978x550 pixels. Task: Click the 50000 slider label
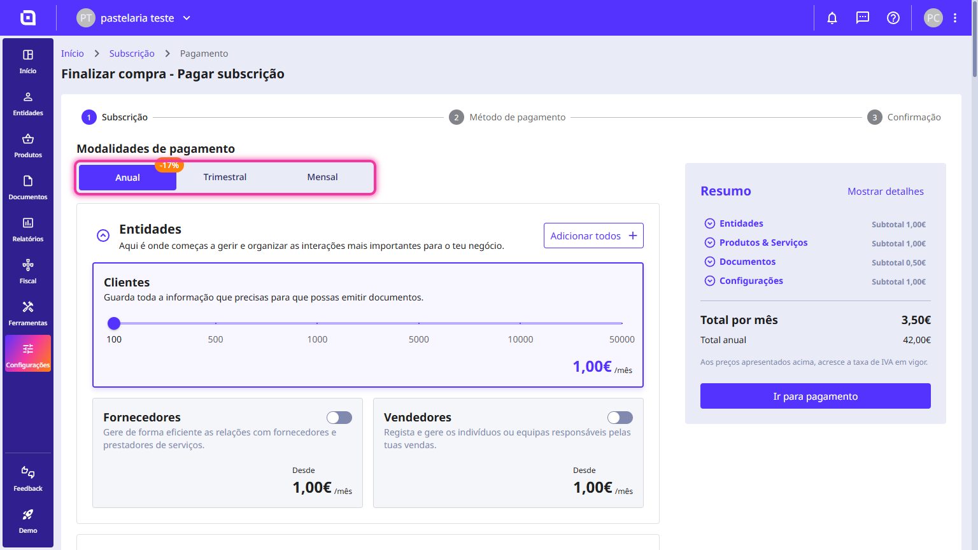coord(622,339)
